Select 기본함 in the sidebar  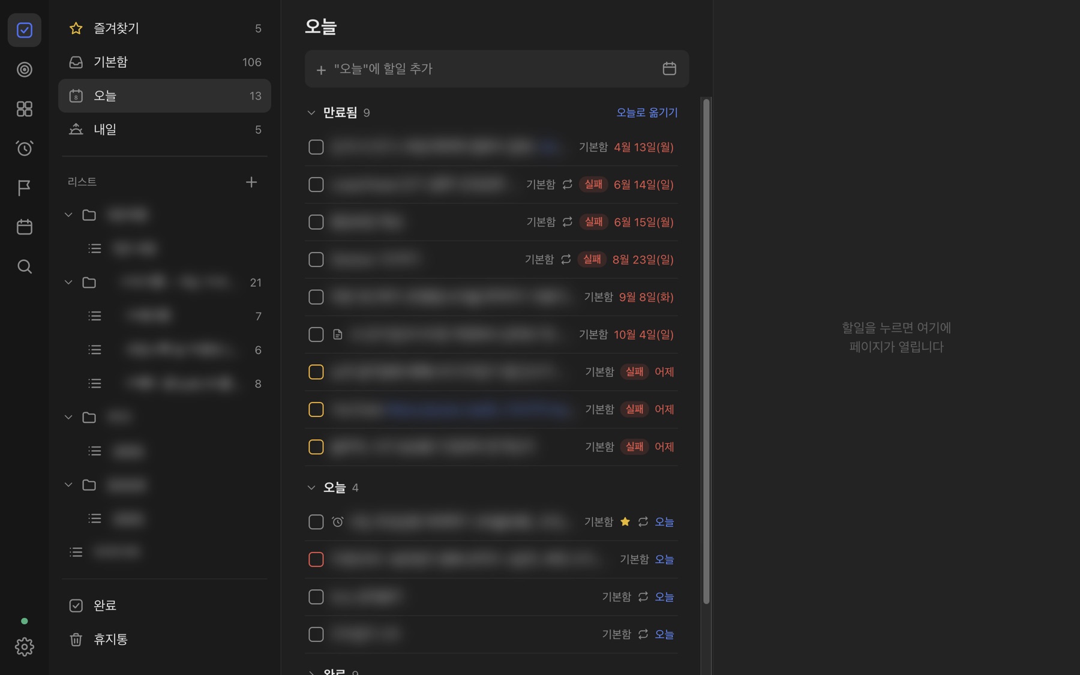(164, 62)
